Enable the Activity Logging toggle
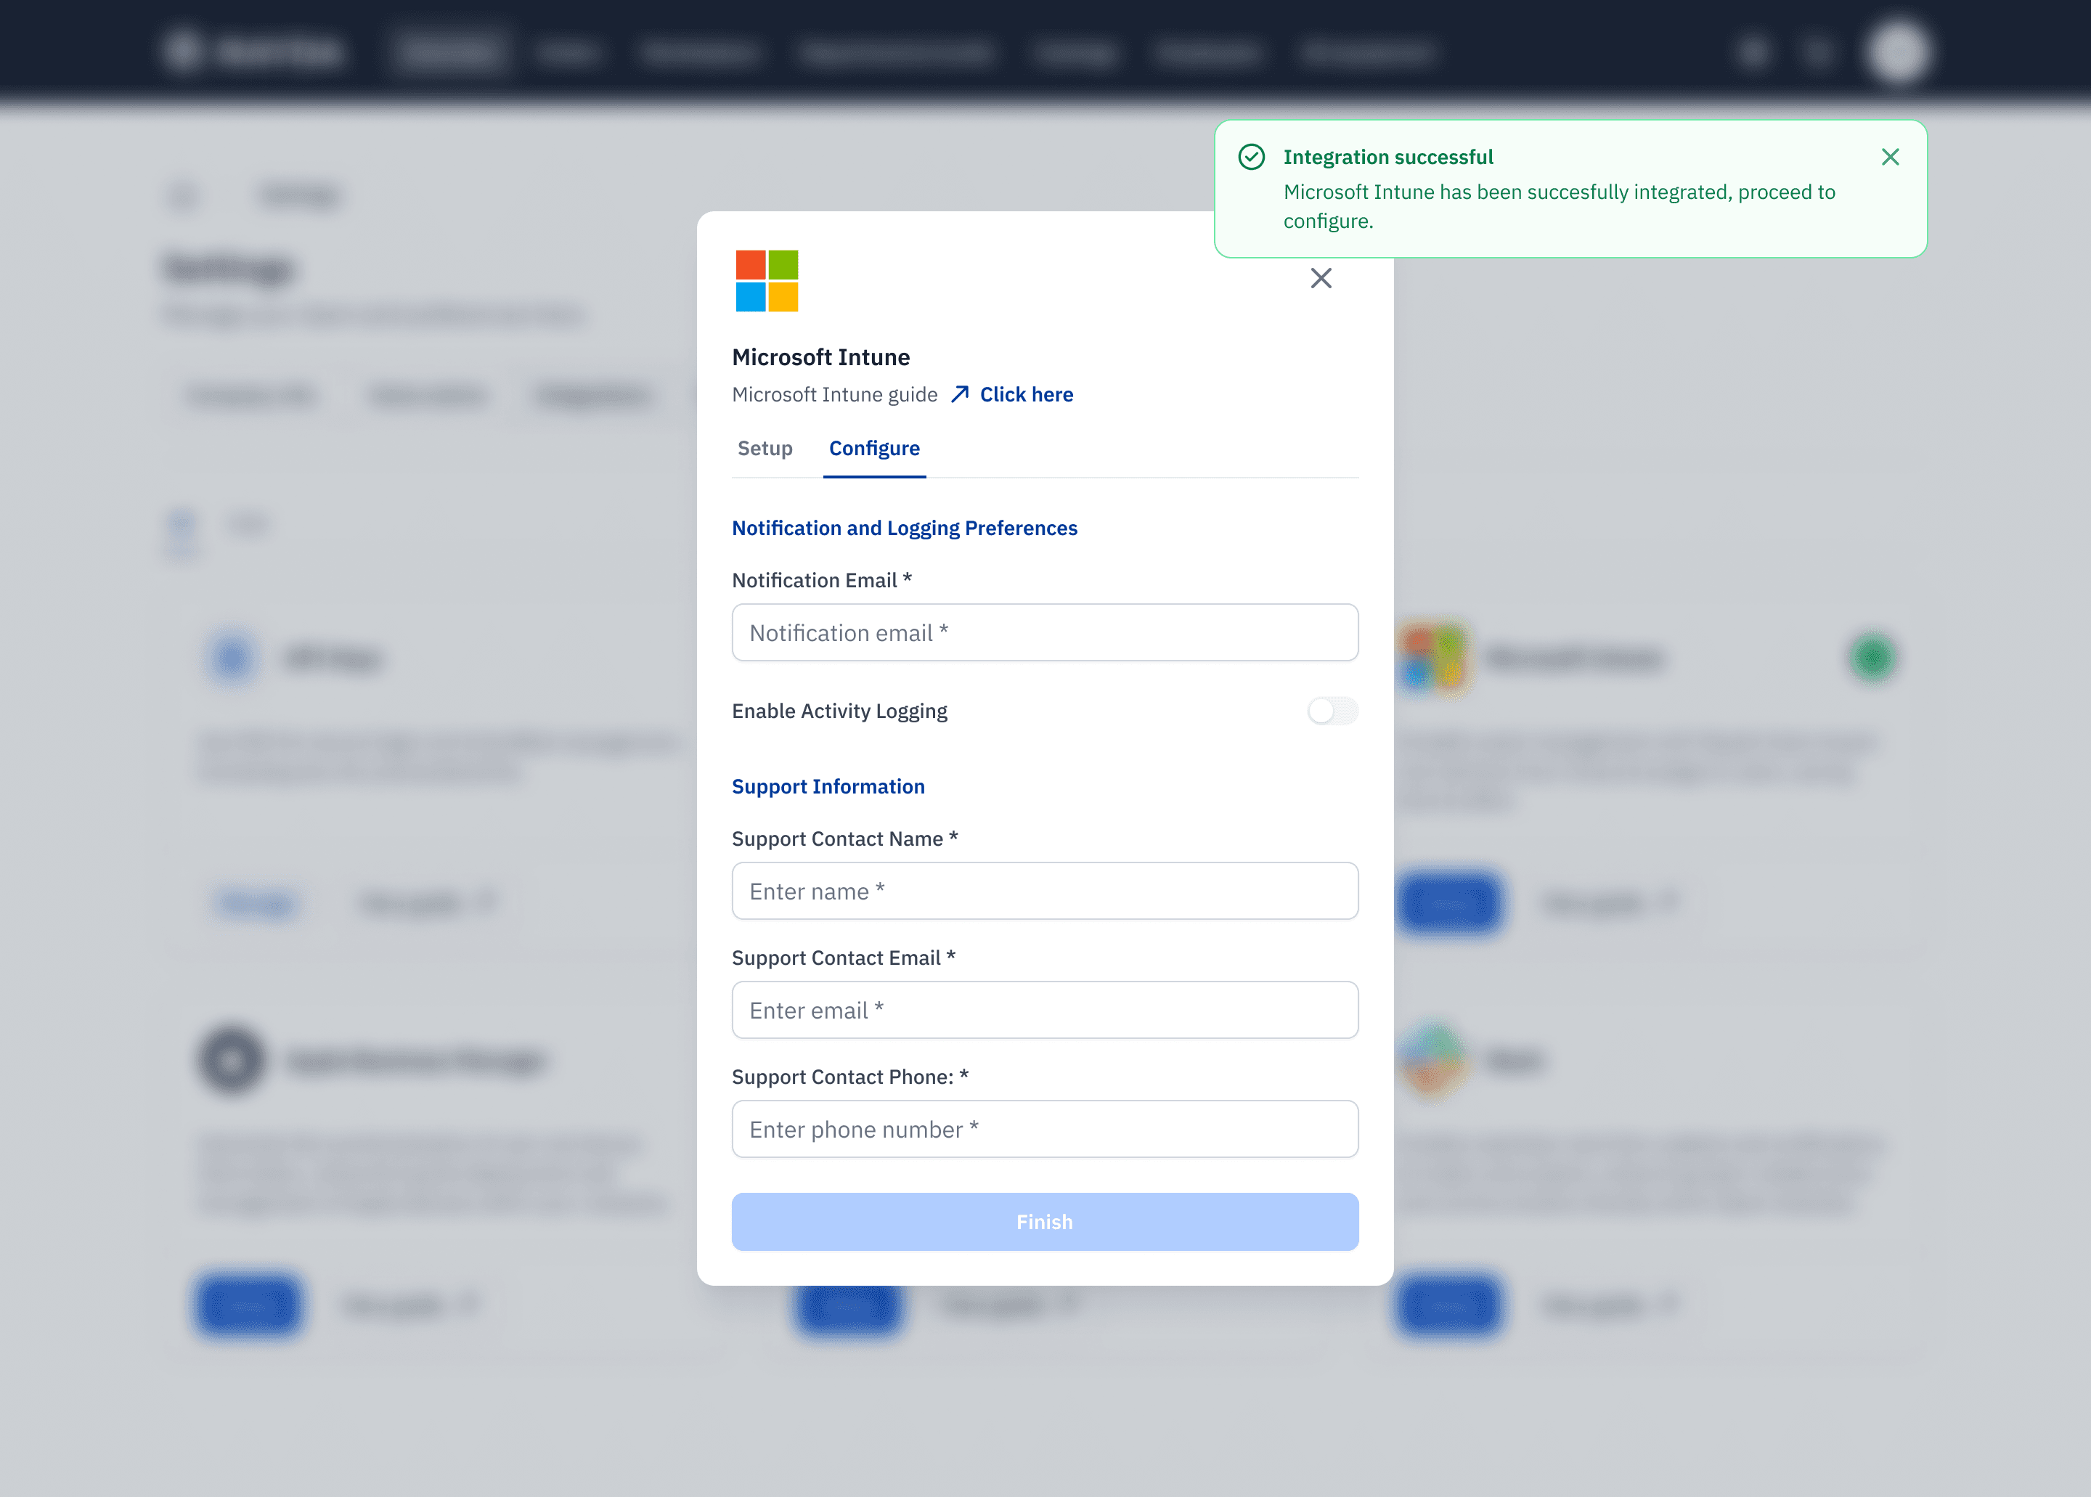The height and width of the screenshot is (1497, 2091). (1332, 711)
